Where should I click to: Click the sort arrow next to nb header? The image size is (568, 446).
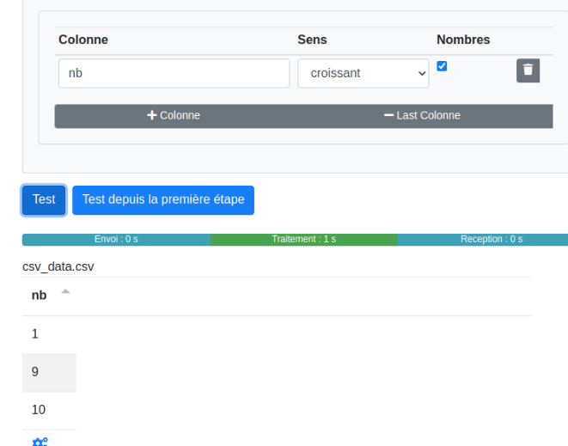tap(64, 294)
